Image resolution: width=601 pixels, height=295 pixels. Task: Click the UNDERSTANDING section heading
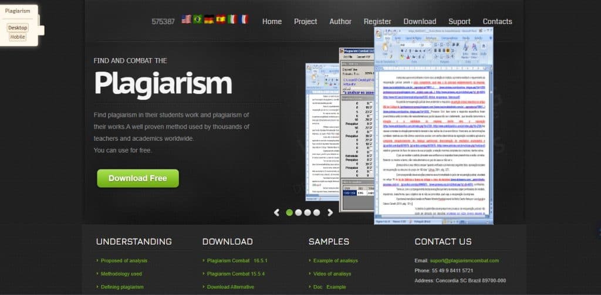tap(134, 242)
